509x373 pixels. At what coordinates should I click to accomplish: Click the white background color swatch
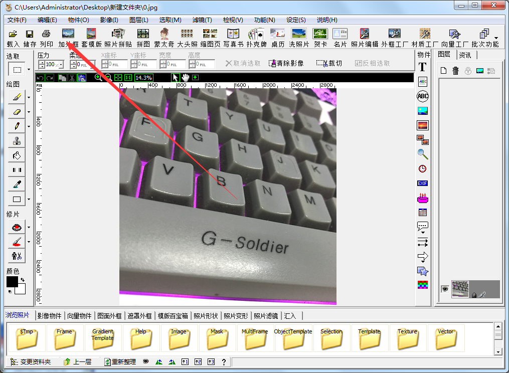(x=22, y=289)
